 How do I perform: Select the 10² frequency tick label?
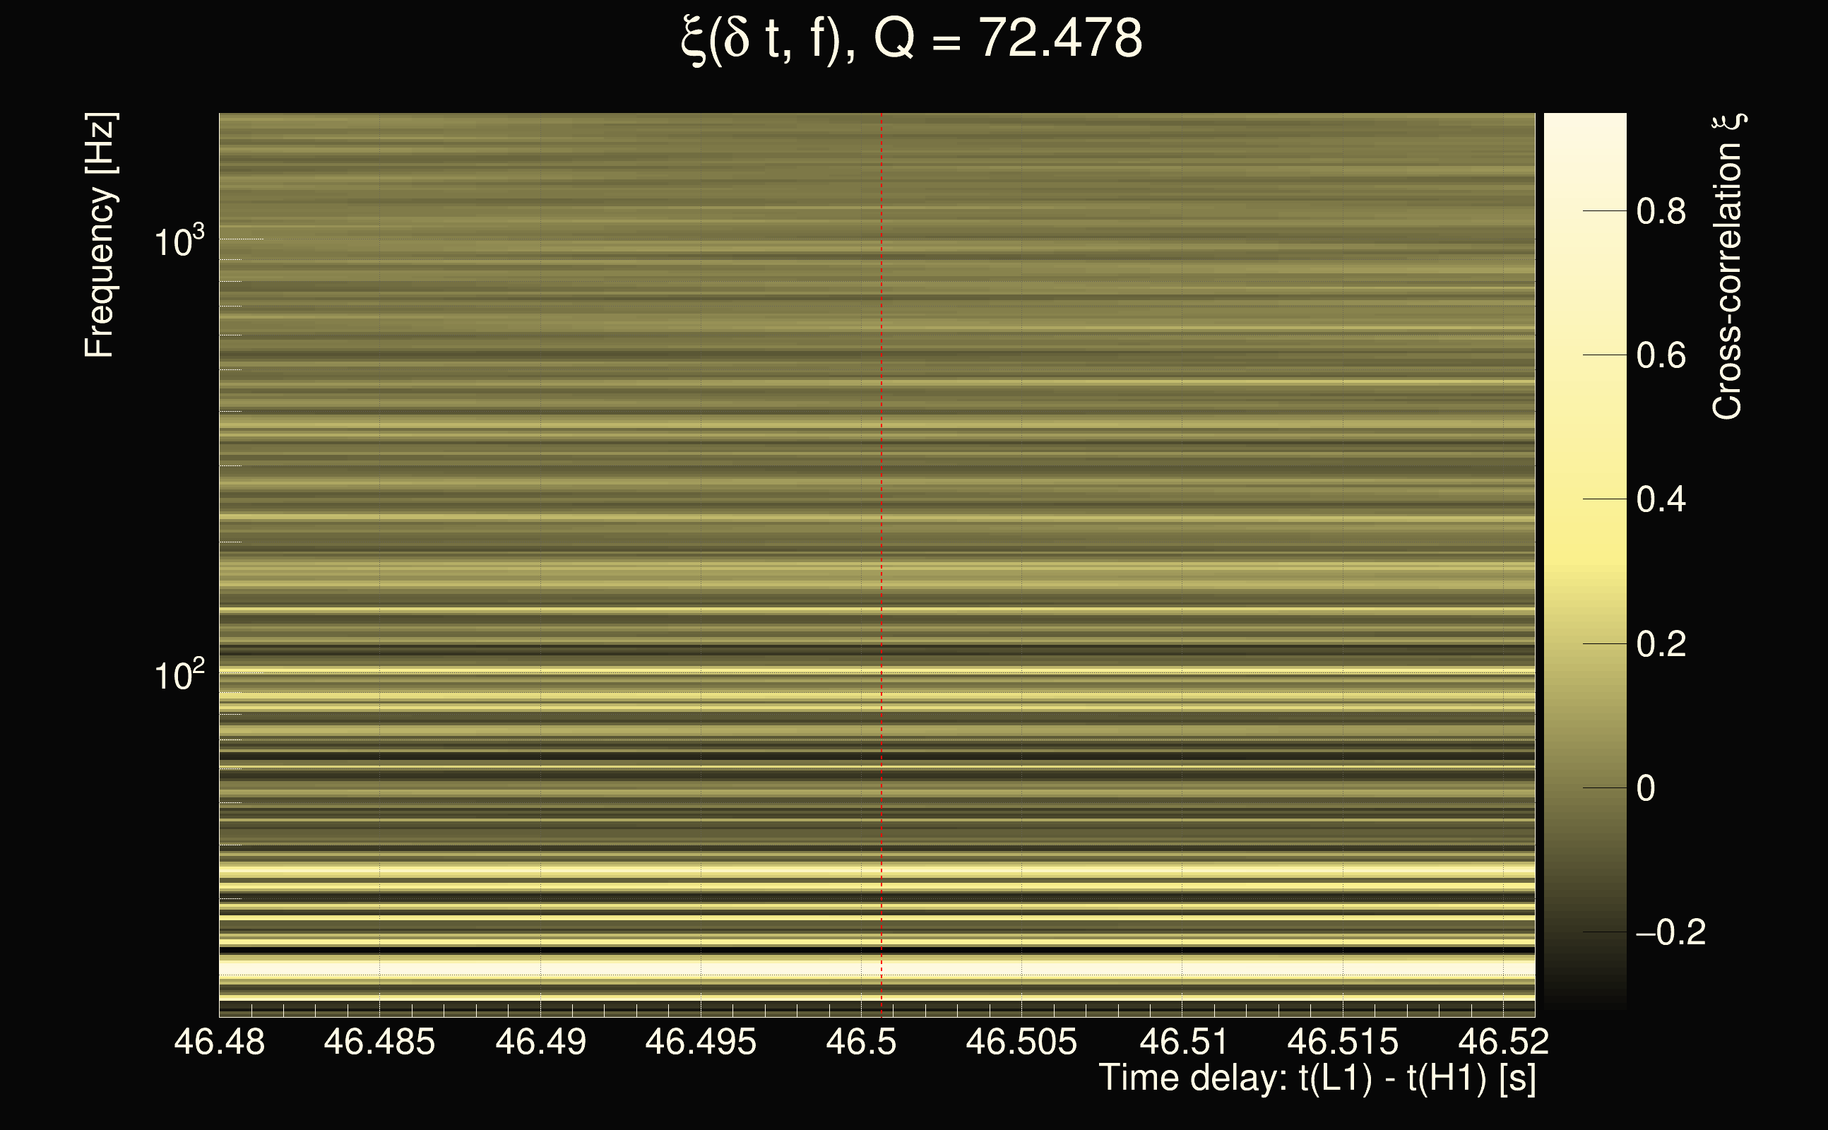pyautogui.click(x=179, y=676)
